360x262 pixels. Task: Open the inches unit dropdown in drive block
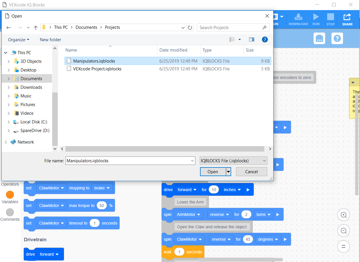[232, 190]
